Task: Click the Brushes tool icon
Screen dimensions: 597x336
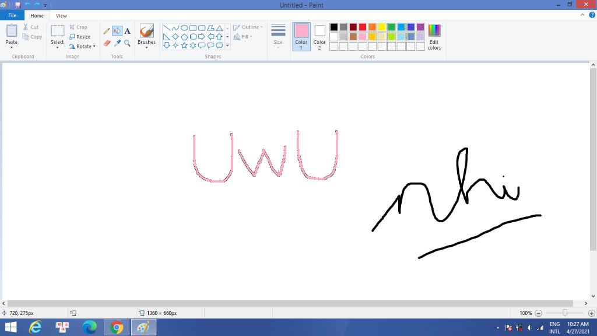Action: [146, 31]
